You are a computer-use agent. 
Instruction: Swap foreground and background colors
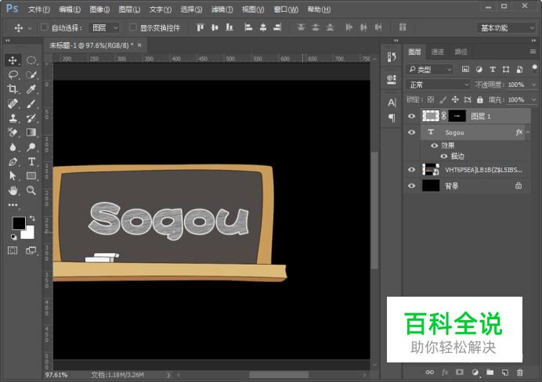(x=32, y=218)
